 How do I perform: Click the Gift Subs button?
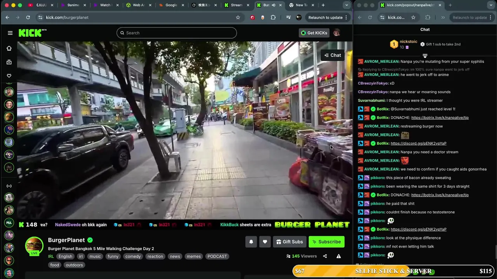(x=290, y=242)
